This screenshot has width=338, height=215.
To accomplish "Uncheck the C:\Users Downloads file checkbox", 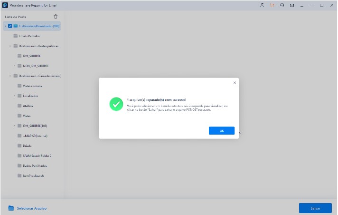I will pyautogui.click(x=10, y=26).
